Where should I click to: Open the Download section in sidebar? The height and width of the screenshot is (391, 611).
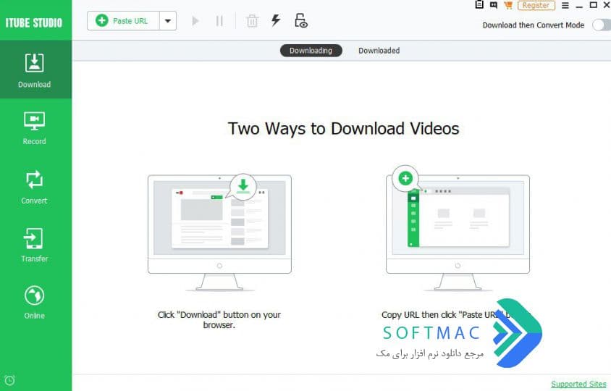coord(35,70)
